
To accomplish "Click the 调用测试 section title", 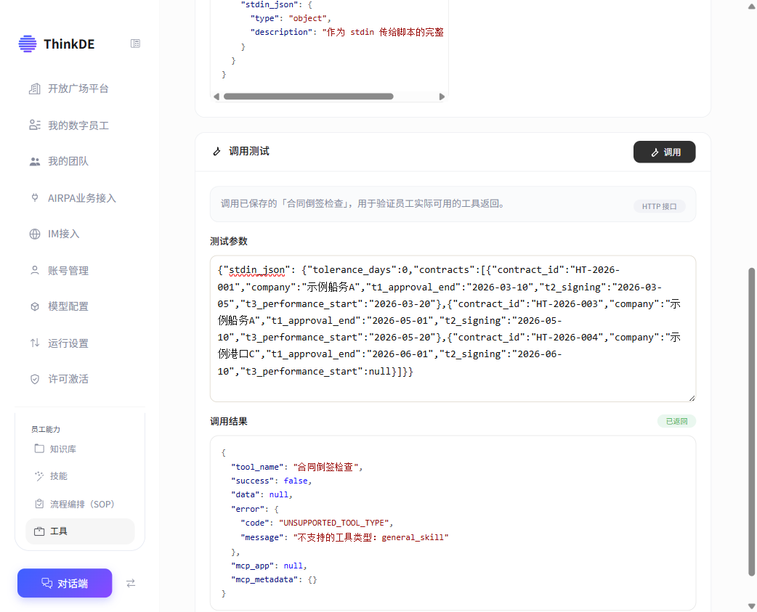I will pos(249,152).
